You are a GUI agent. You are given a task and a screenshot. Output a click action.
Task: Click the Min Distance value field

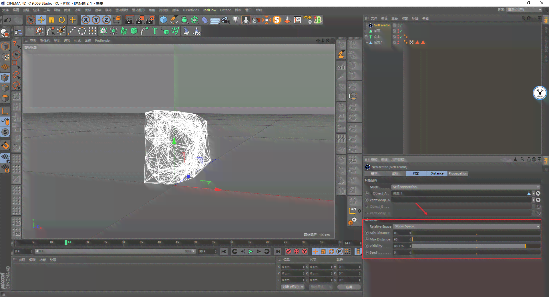click(401, 233)
